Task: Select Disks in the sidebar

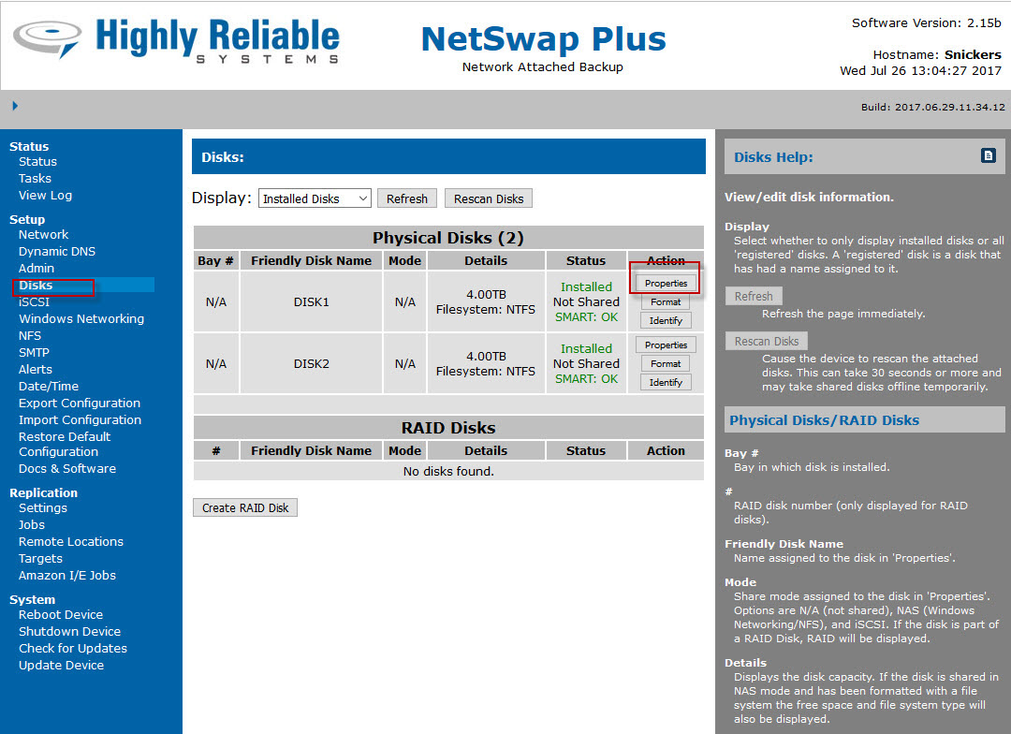Action: coord(36,286)
